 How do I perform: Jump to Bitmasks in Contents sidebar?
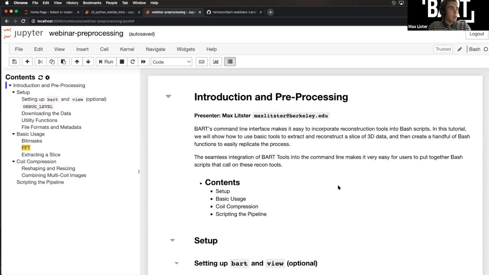(32, 141)
